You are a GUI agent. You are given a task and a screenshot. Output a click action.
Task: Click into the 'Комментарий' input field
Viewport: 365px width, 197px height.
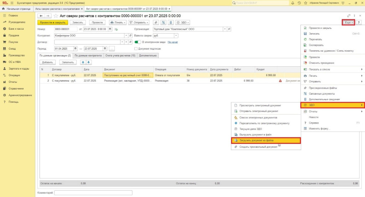(93, 193)
